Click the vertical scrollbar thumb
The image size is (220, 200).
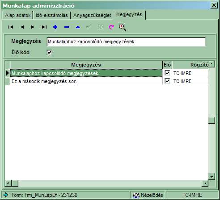tap(212, 120)
